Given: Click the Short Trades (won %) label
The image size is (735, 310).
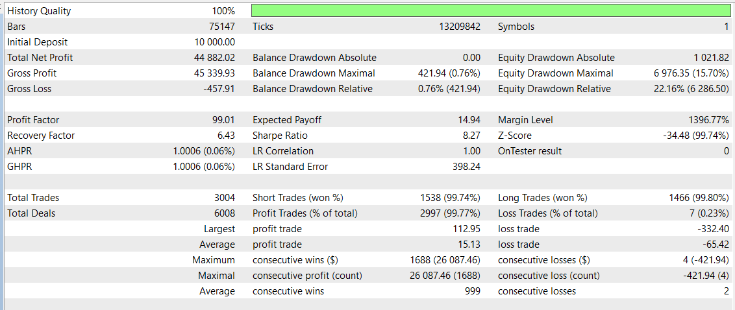Looking at the screenshot, I should (297, 198).
